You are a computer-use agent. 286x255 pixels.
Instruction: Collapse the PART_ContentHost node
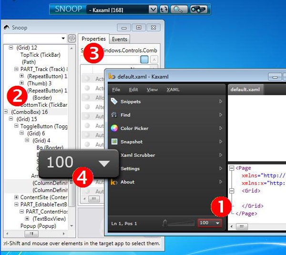pos(21,212)
